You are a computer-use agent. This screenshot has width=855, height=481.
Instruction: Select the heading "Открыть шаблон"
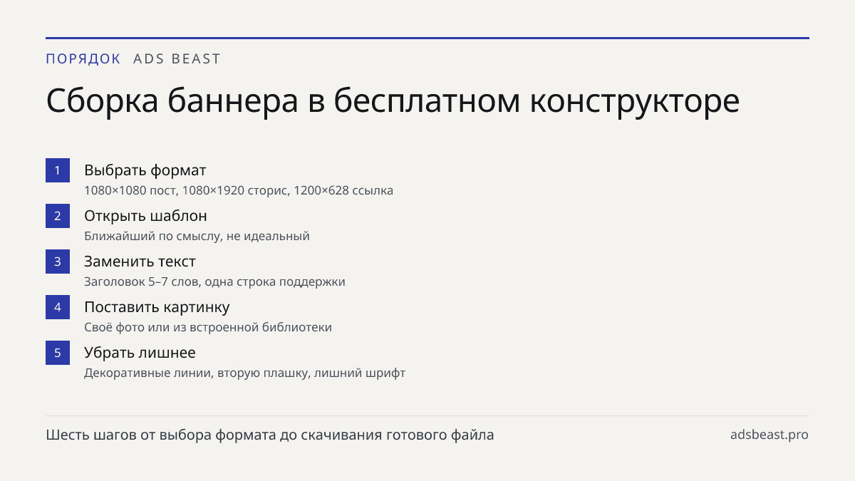145,216
